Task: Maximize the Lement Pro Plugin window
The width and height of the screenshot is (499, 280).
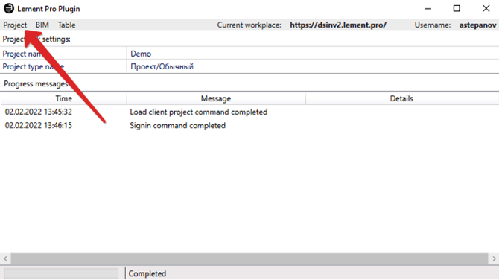Action: [x=457, y=9]
